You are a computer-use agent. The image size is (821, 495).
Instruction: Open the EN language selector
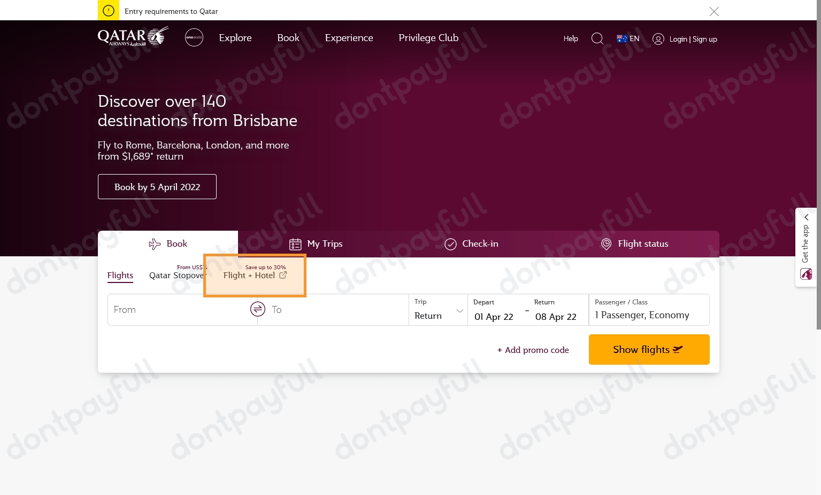tap(628, 38)
